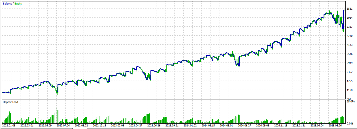Click the 0.0% deposit load label
Screen dimensions: 357x129
[350, 124]
